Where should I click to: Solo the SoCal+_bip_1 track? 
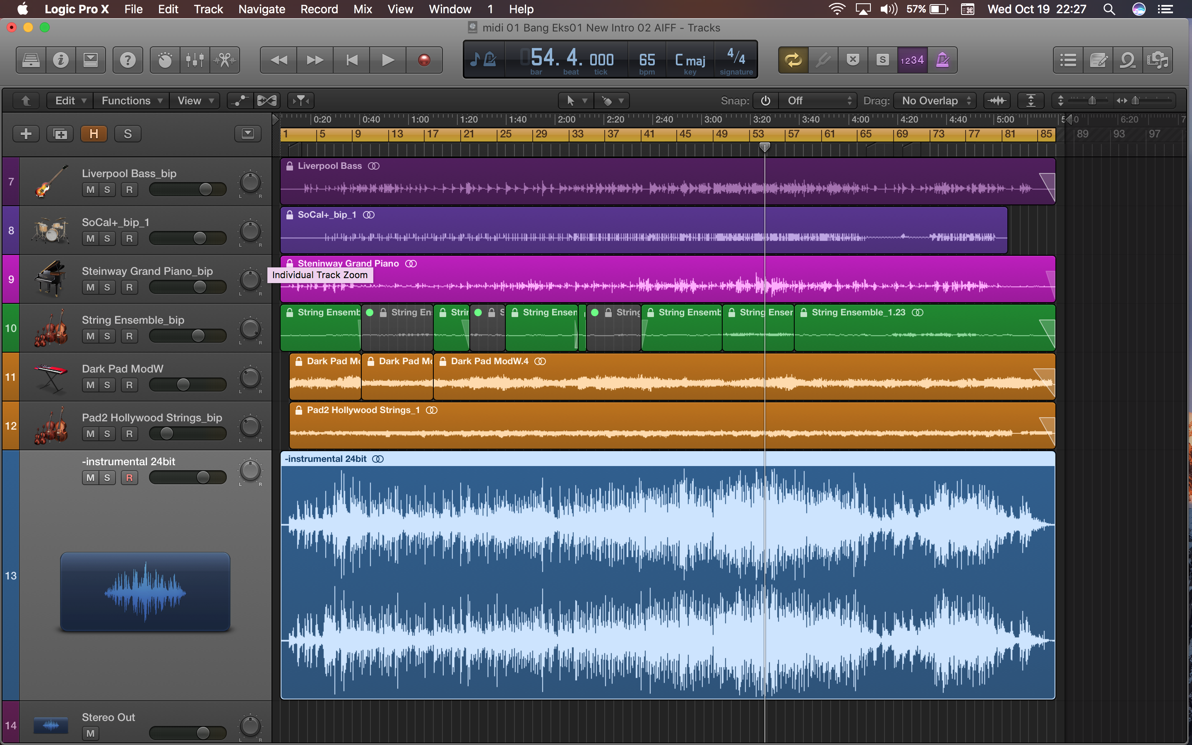coord(107,238)
